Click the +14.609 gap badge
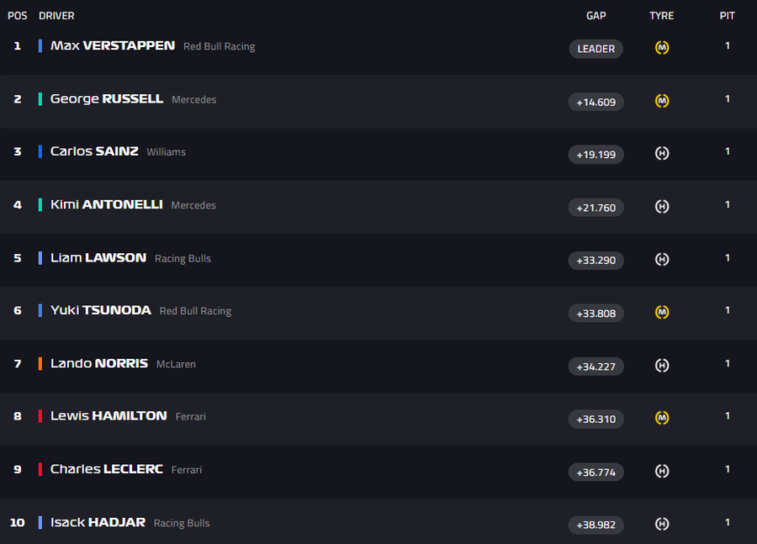 [596, 102]
